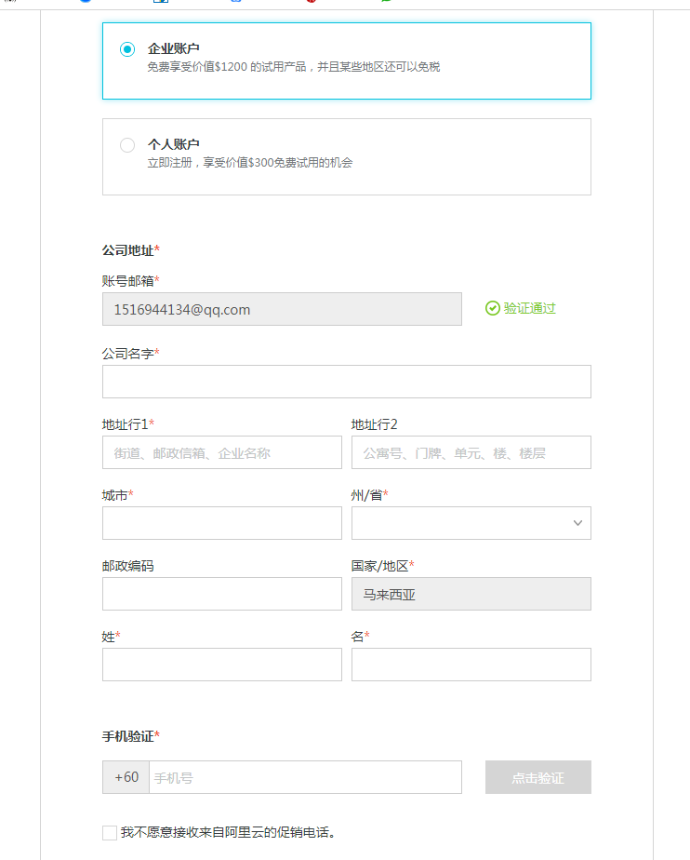
Task: Focus the 城市 text box
Action: [x=221, y=523]
